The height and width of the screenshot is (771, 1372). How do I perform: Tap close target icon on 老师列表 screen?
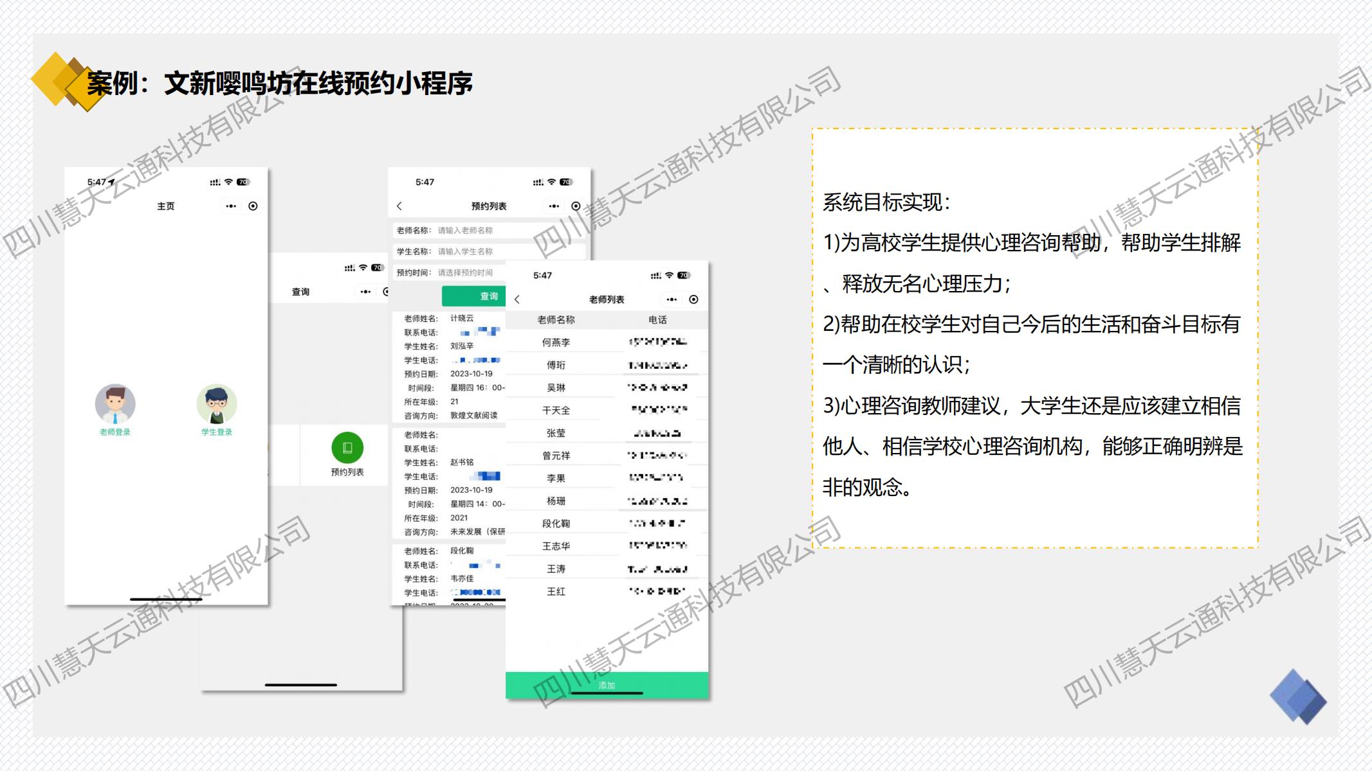tap(693, 299)
